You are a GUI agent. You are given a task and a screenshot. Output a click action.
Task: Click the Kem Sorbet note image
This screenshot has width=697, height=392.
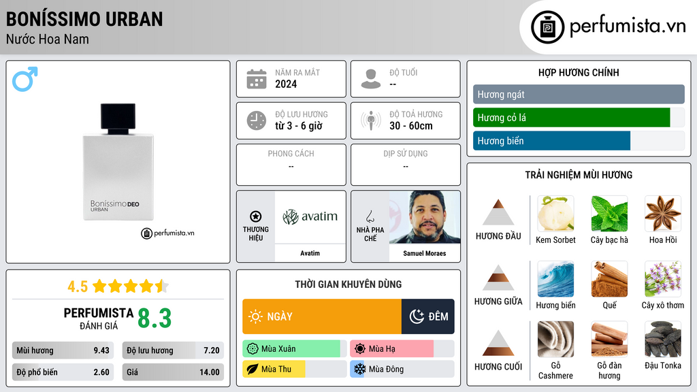pos(555,214)
